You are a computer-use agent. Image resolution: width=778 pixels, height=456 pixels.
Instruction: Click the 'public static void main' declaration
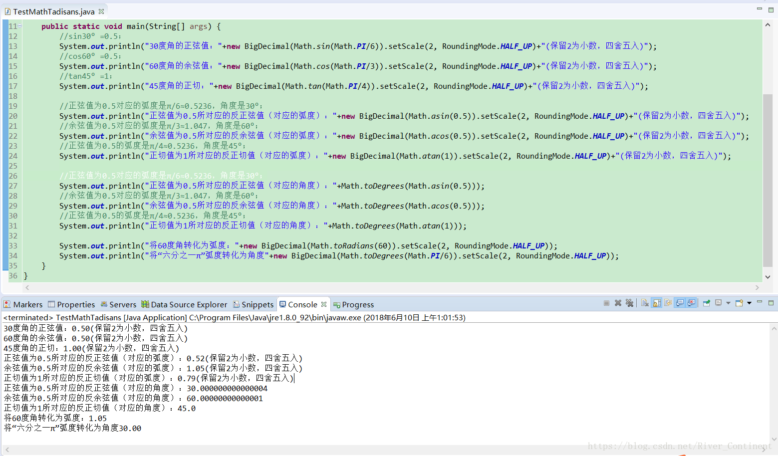131,26
